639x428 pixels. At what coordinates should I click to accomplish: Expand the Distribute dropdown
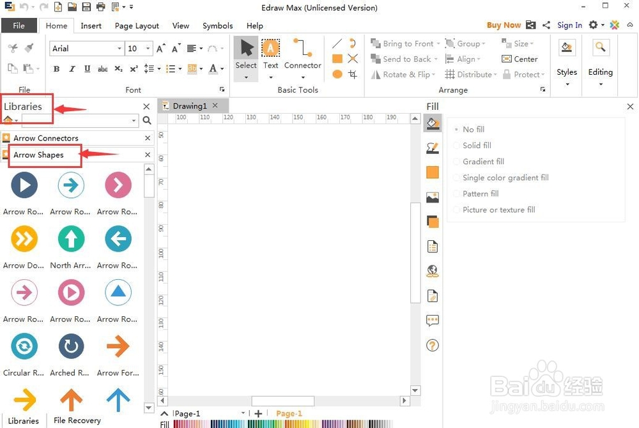pos(495,75)
